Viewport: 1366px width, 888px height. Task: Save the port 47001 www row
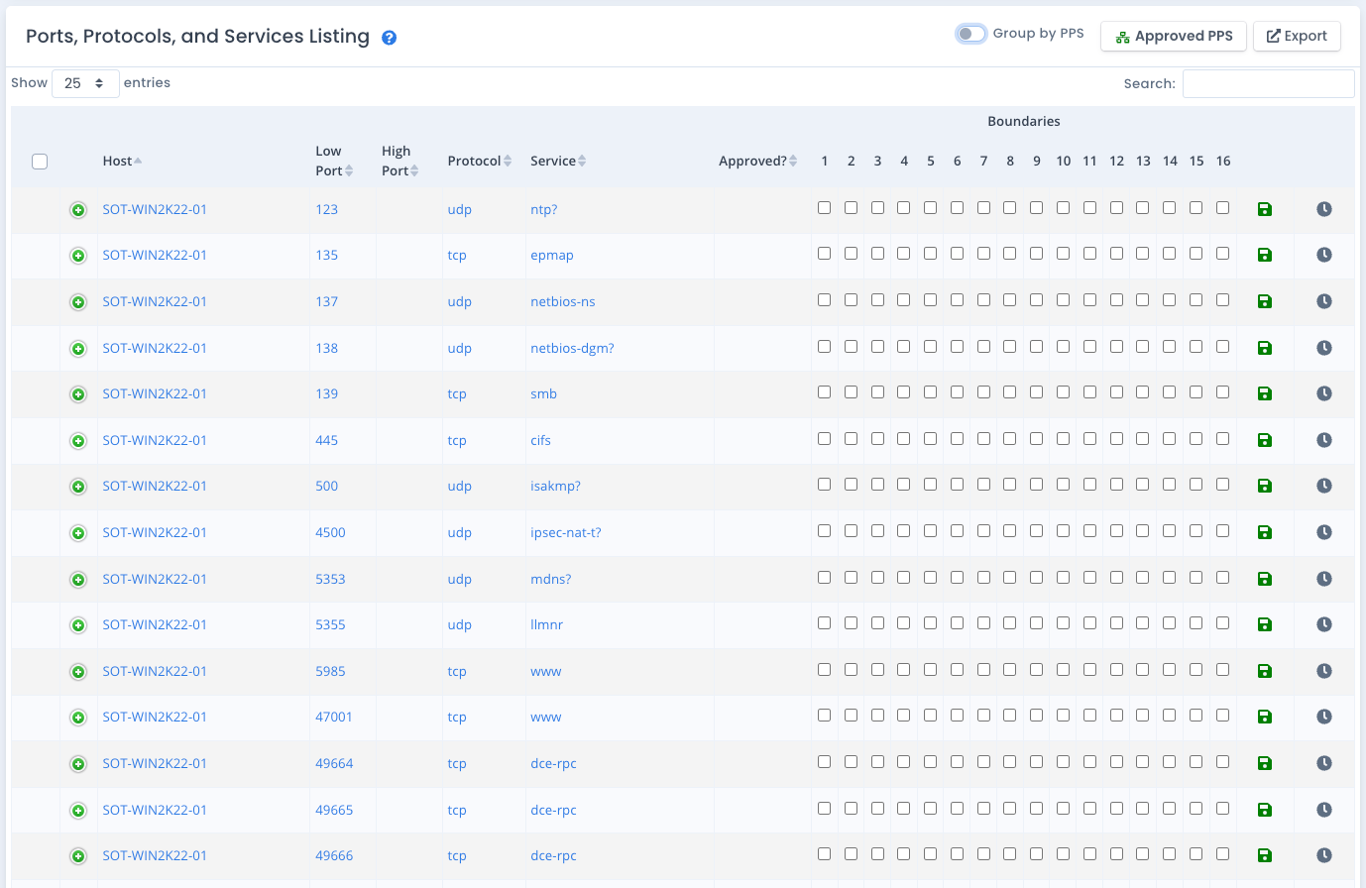(1265, 717)
